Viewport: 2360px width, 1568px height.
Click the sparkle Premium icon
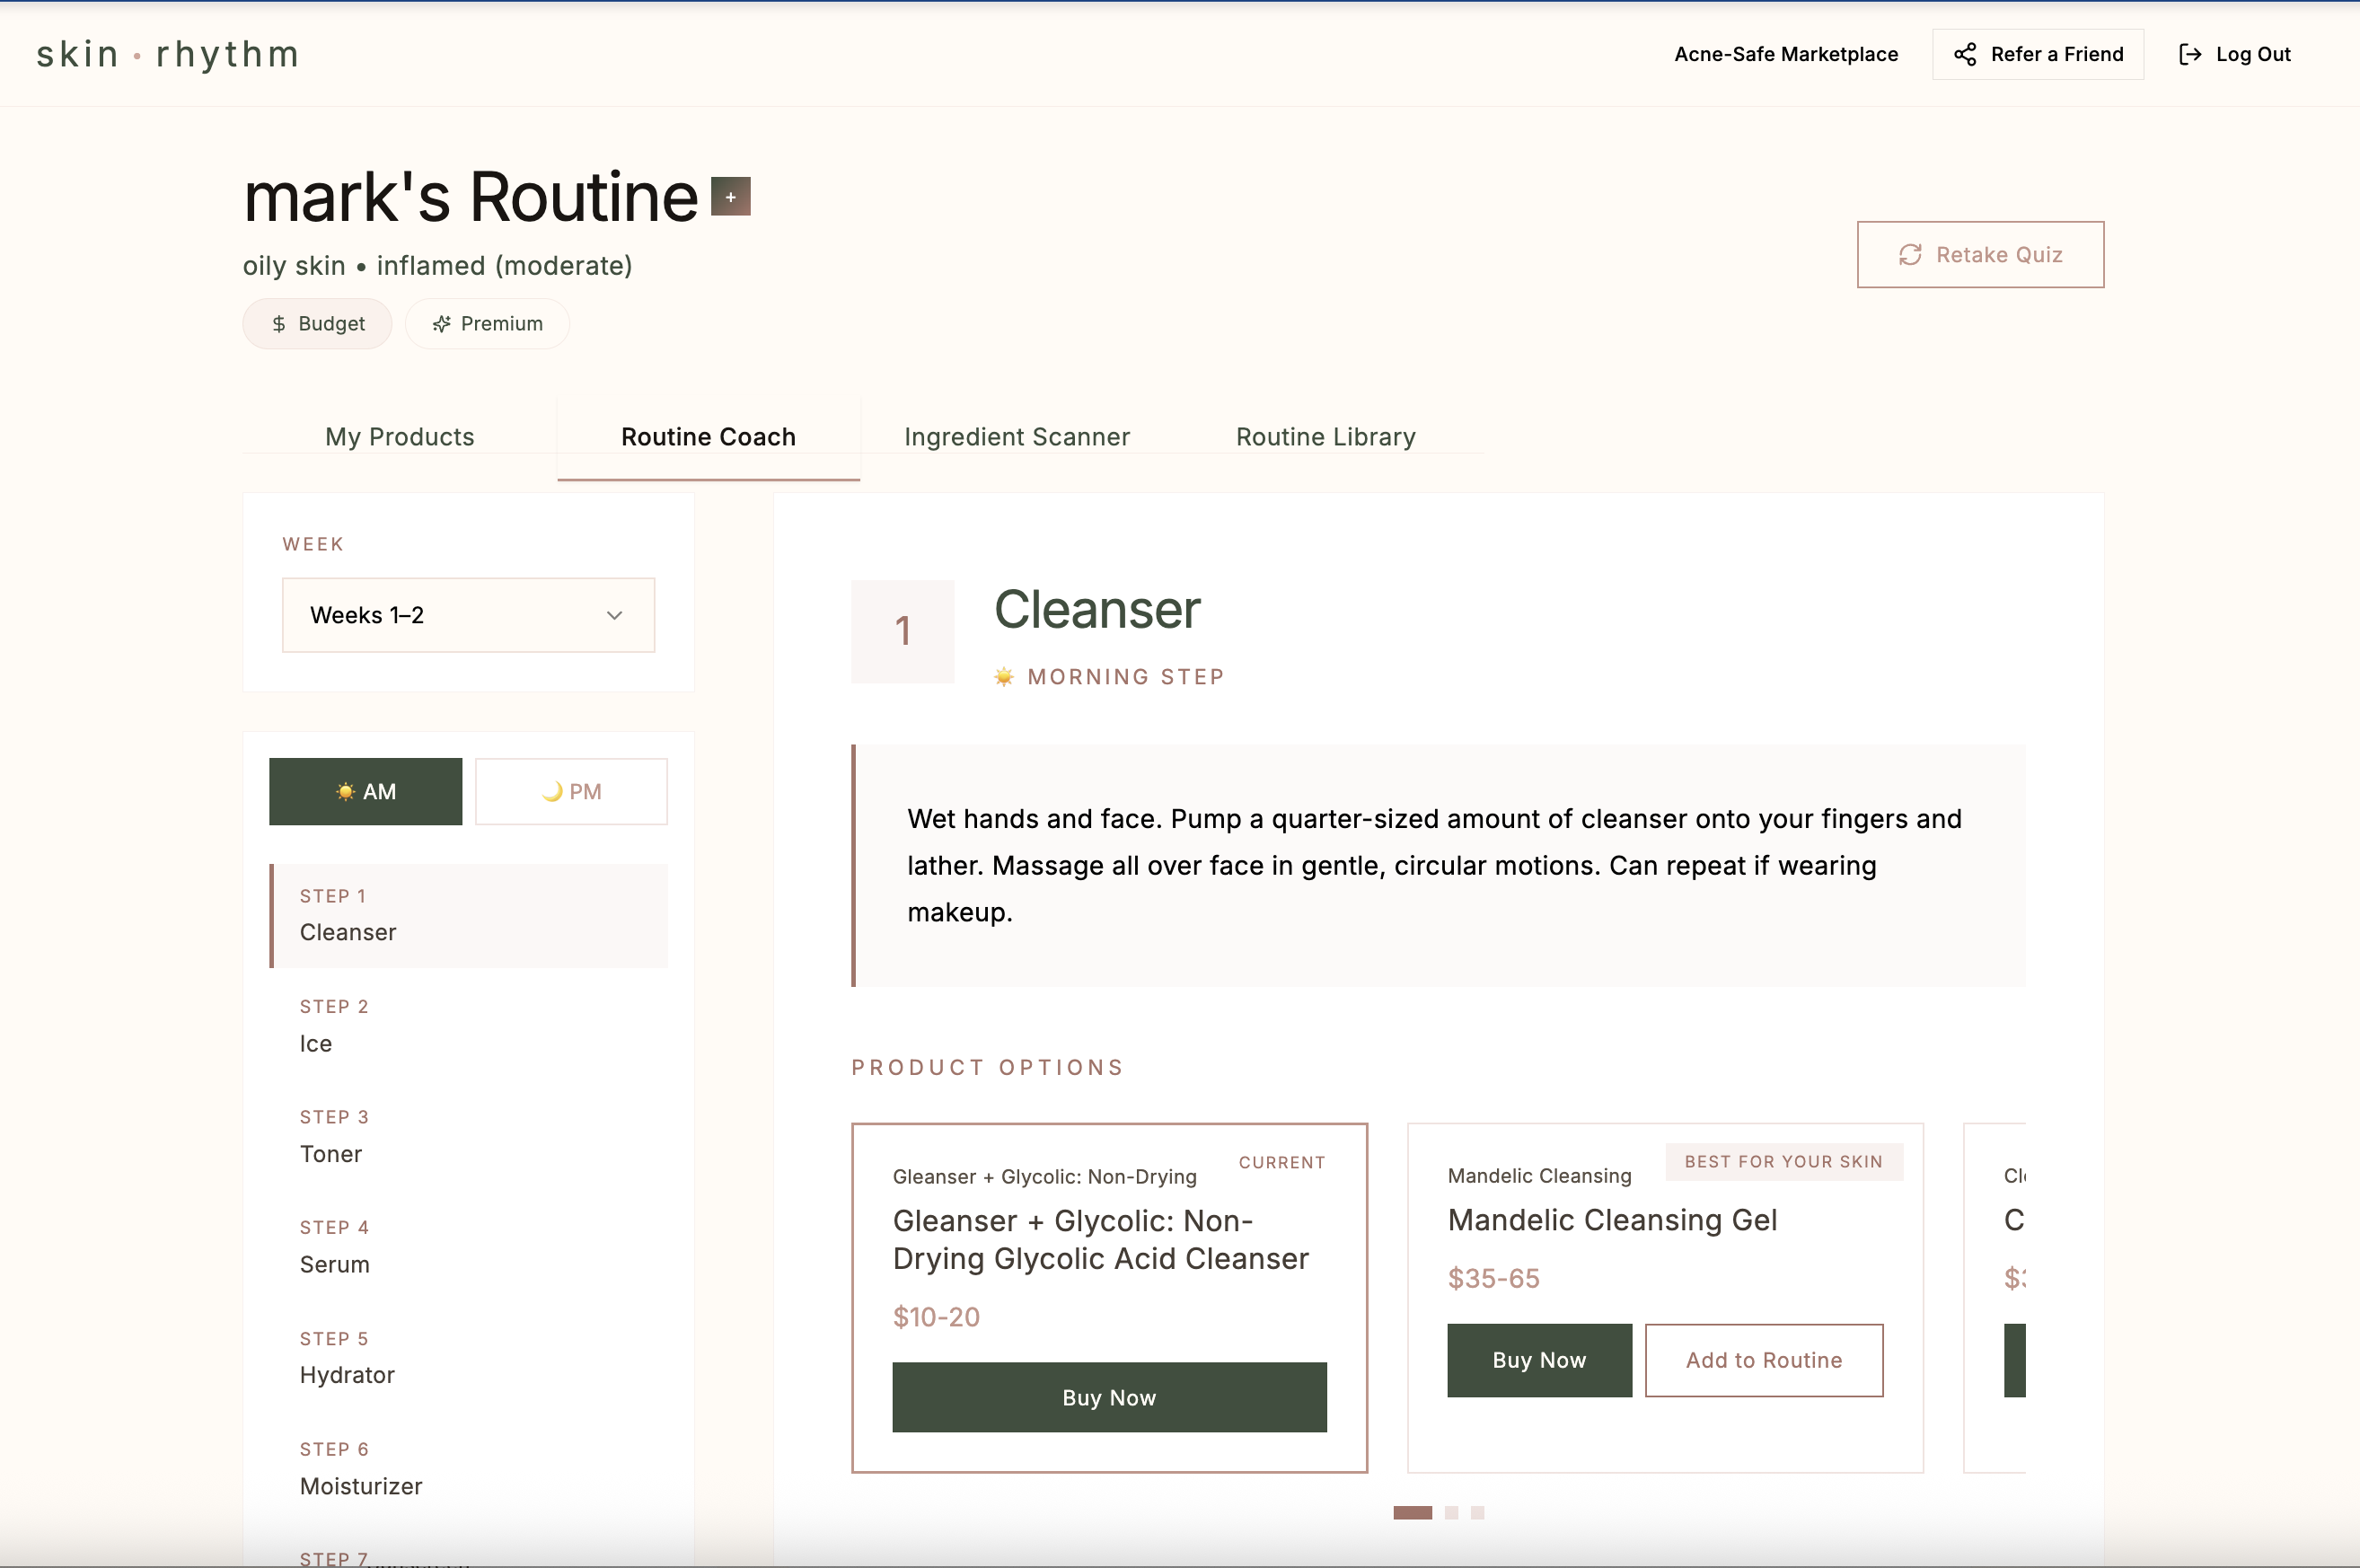[x=441, y=324]
